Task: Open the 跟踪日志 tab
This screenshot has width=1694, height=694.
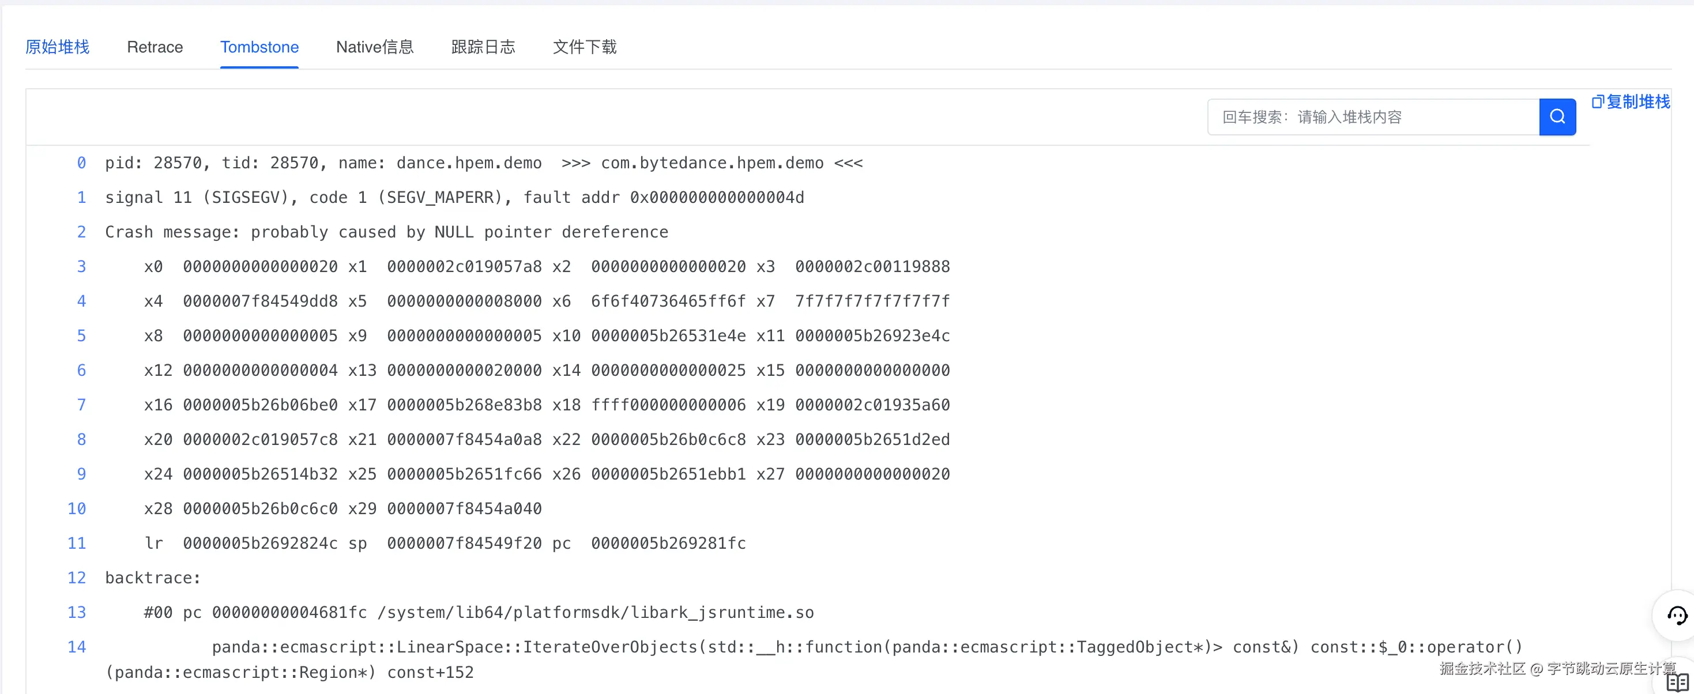Action: (x=483, y=47)
